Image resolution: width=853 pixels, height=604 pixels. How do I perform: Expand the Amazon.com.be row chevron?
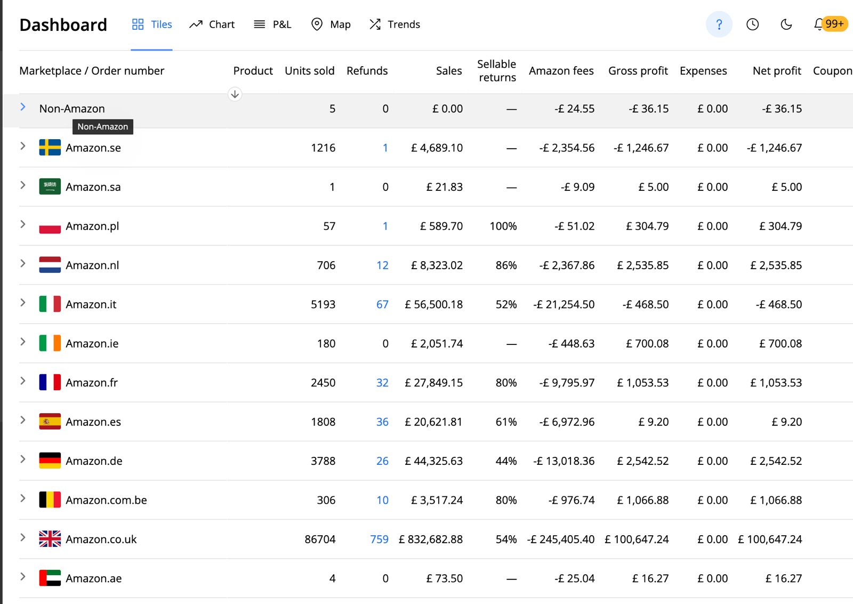[x=23, y=498]
